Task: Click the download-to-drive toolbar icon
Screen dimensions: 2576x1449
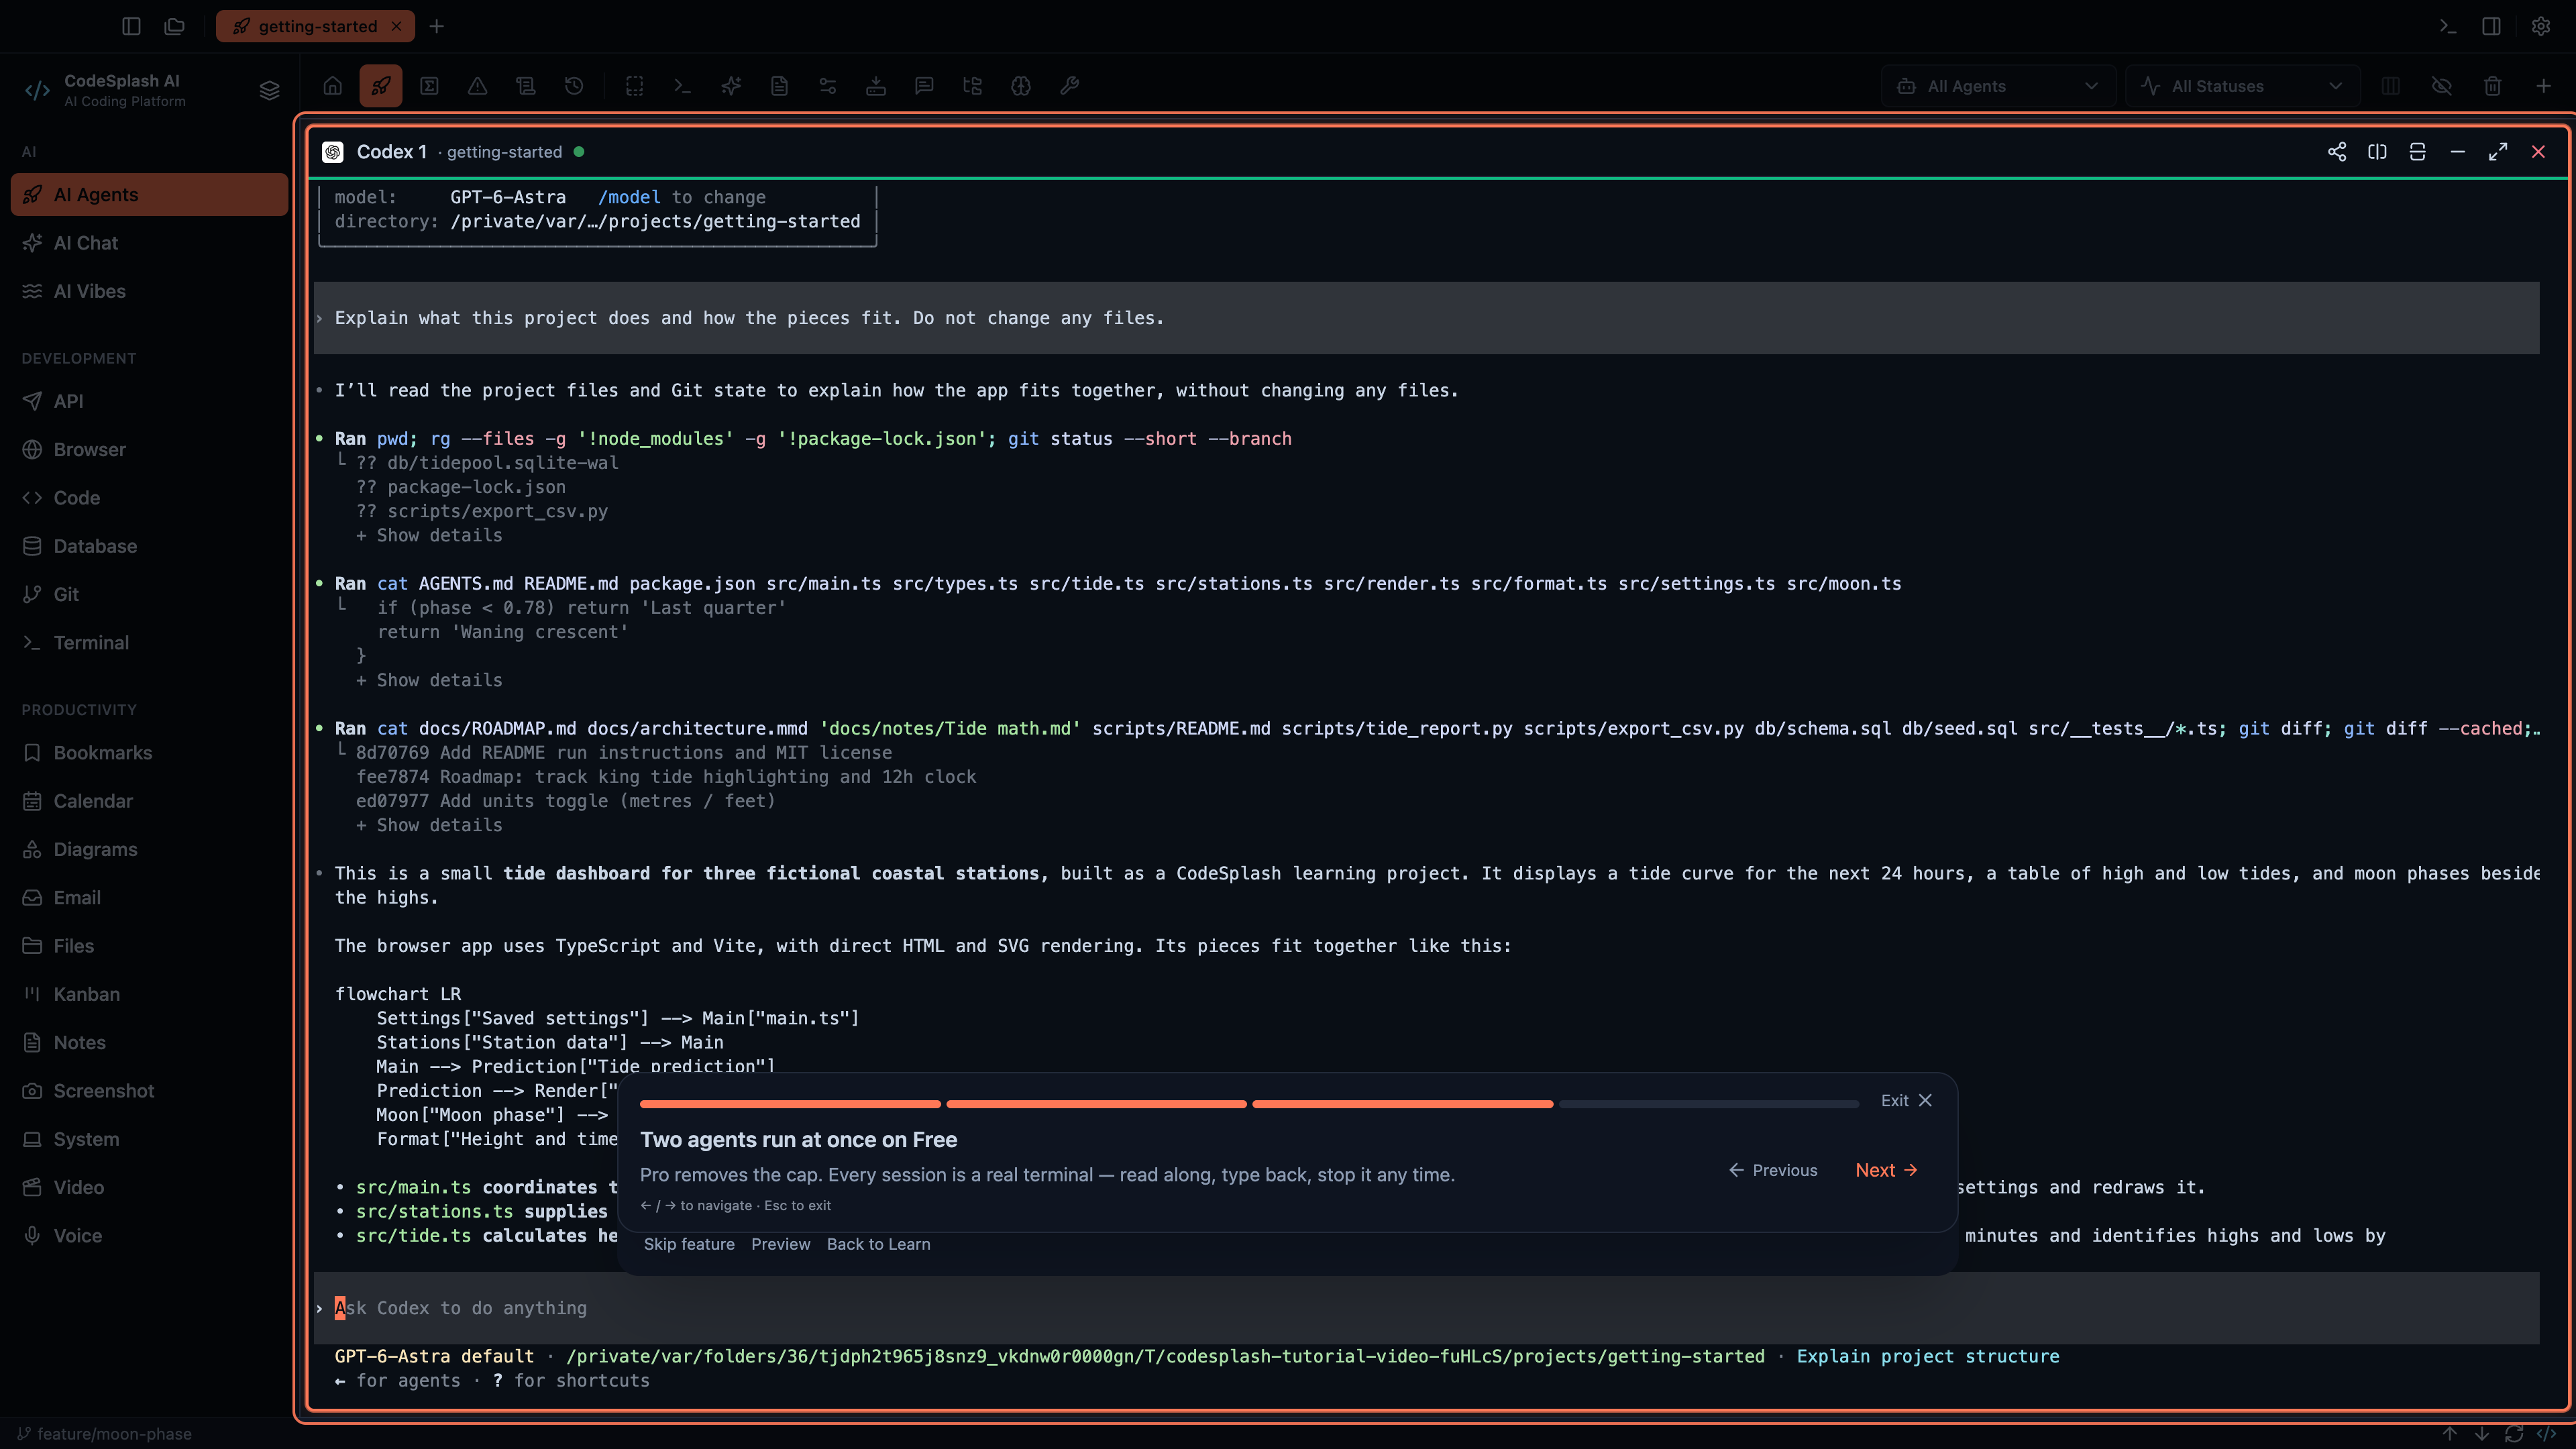Action: click(876, 86)
